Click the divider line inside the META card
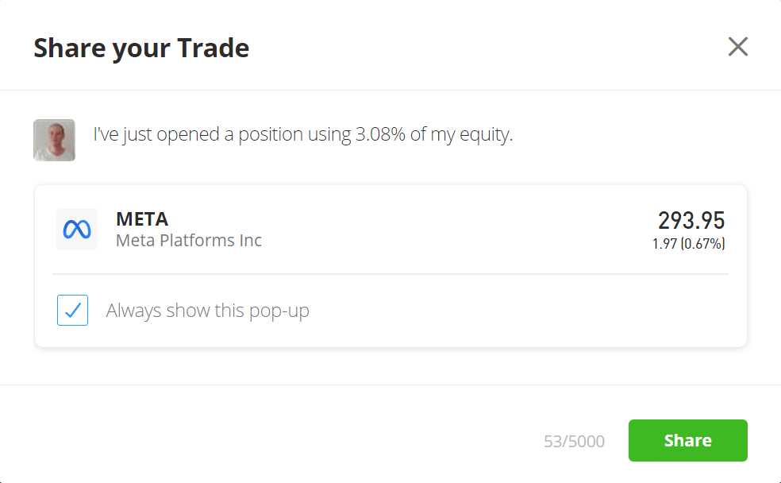The image size is (781, 483). click(390, 273)
